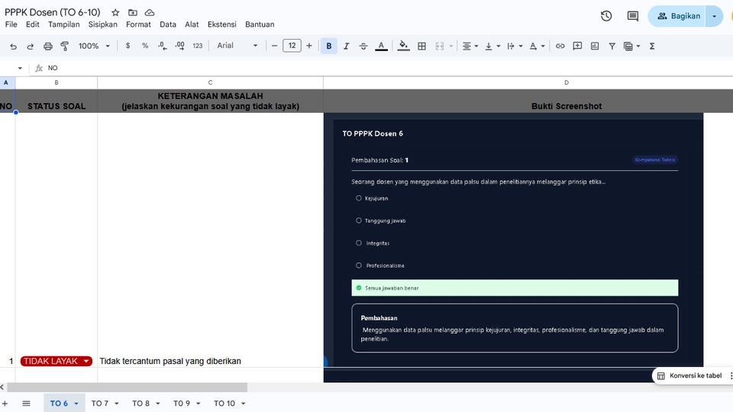This screenshot has height=412, width=733.
Task: Open version history
Action: pyautogui.click(x=606, y=16)
